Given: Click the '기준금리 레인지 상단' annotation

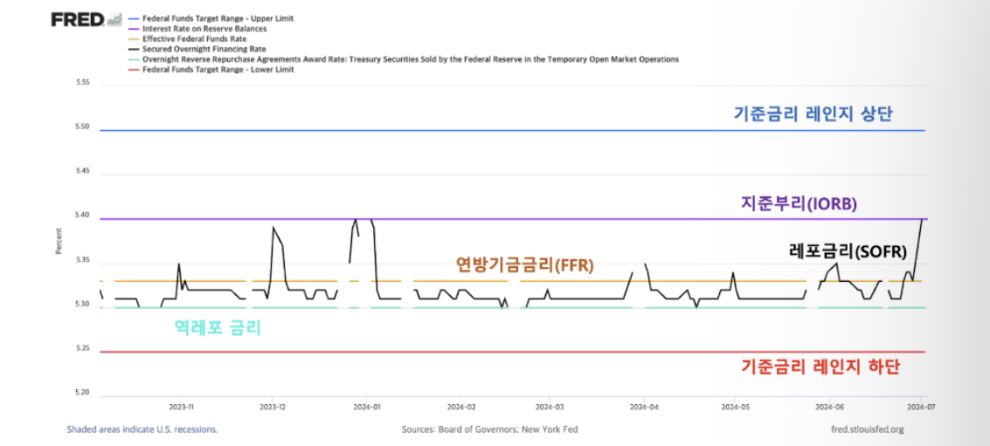Looking at the screenshot, I should (x=813, y=114).
